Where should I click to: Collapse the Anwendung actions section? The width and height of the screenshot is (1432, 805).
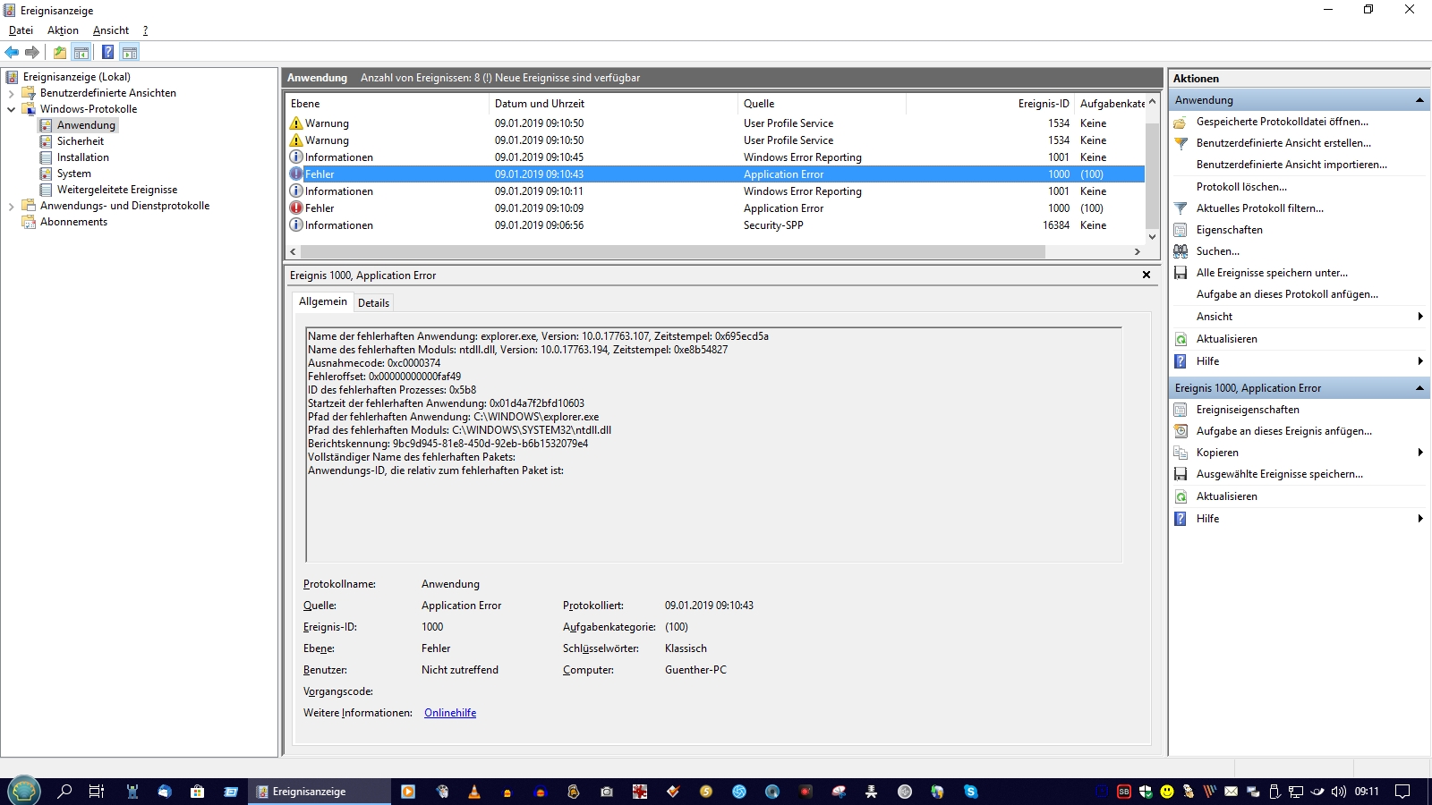(x=1419, y=100)
